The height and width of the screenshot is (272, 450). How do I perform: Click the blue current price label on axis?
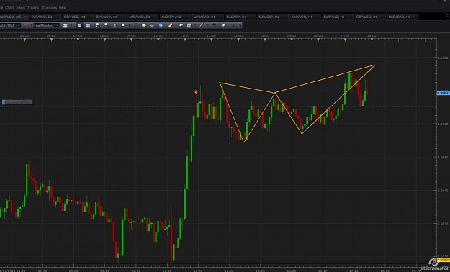point(444,93)
